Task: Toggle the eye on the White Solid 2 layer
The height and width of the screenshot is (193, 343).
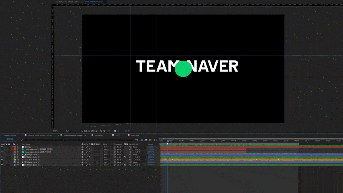Action: pos(2,157)
